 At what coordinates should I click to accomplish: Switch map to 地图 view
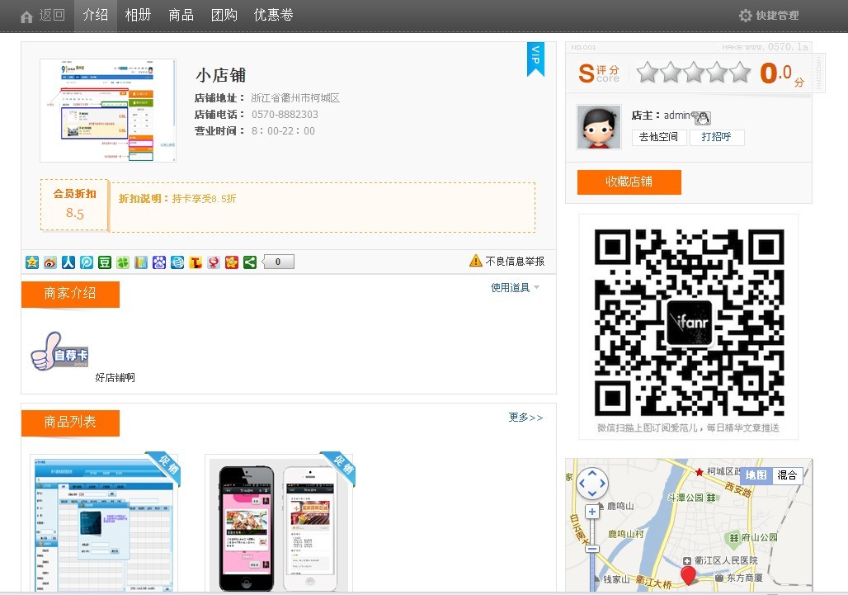(x=756, y=475)
